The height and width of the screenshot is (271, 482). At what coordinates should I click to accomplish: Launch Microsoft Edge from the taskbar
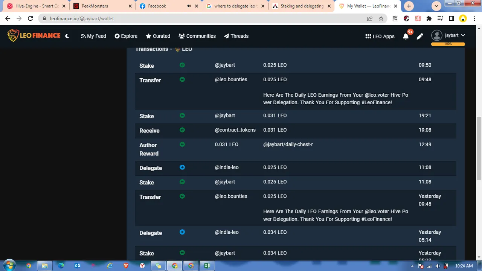point(61,266)
